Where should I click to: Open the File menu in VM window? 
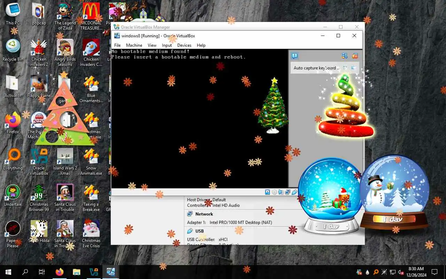(117, 45)
